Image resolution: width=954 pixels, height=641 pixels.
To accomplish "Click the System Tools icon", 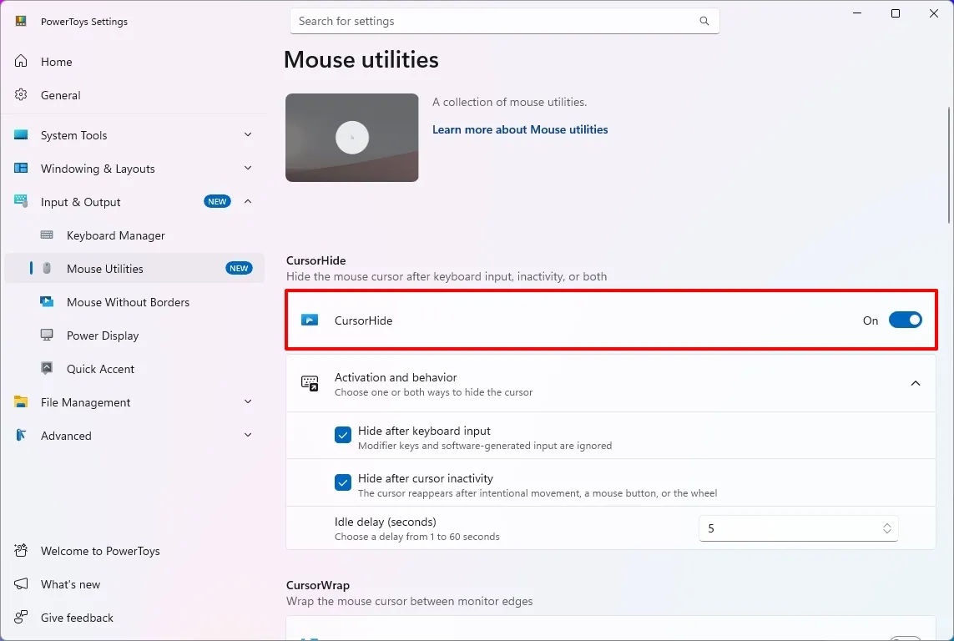I will pos(21,135).
